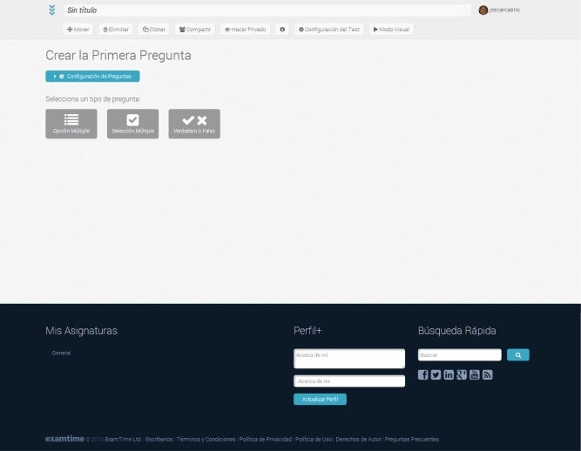
Task: Open the General subject link
Action: 61,353
